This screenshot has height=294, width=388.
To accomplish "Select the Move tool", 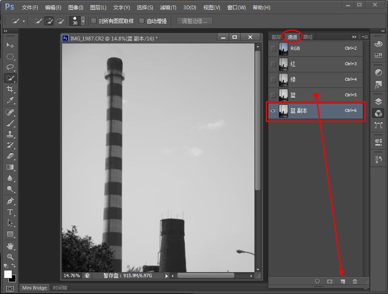I will coord(10,45).
